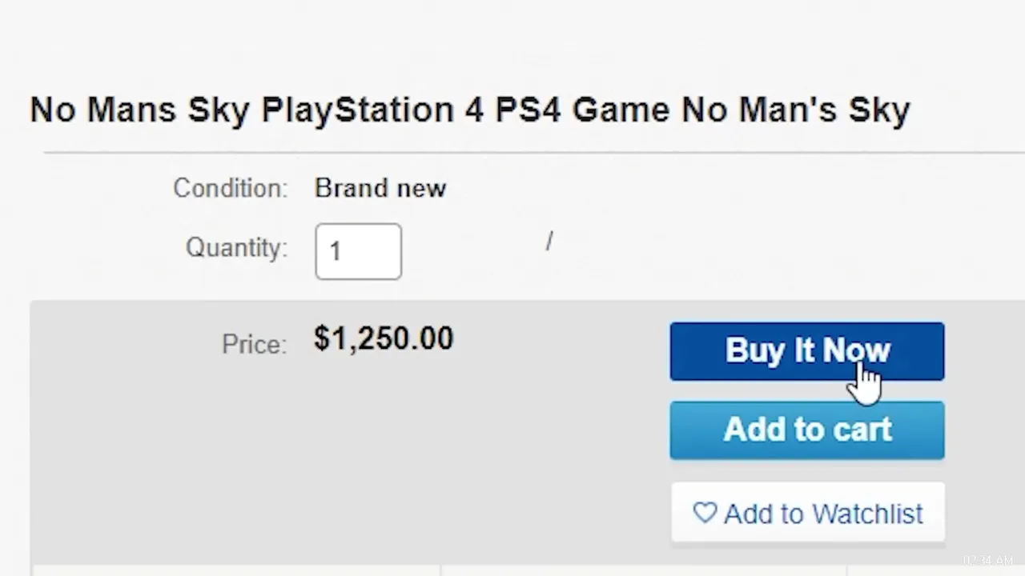Viewport: 1025px width, 576px height.
Task: Click the Quantity label
Action: pos(236,248)
